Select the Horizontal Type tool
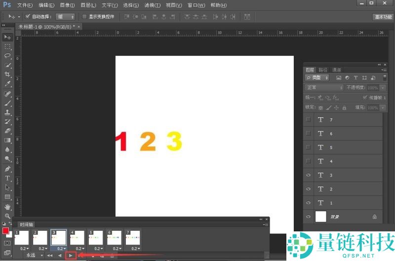 point(7,178)
